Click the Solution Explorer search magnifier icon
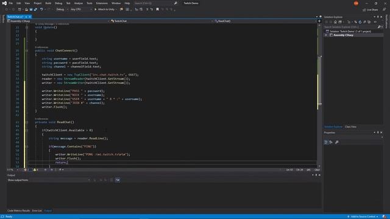 pos(379,27)
